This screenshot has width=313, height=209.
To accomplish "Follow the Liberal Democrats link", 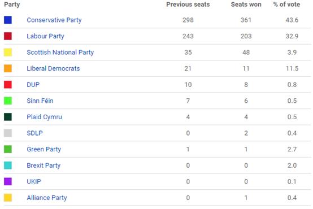I will click(x=53, y=68).
